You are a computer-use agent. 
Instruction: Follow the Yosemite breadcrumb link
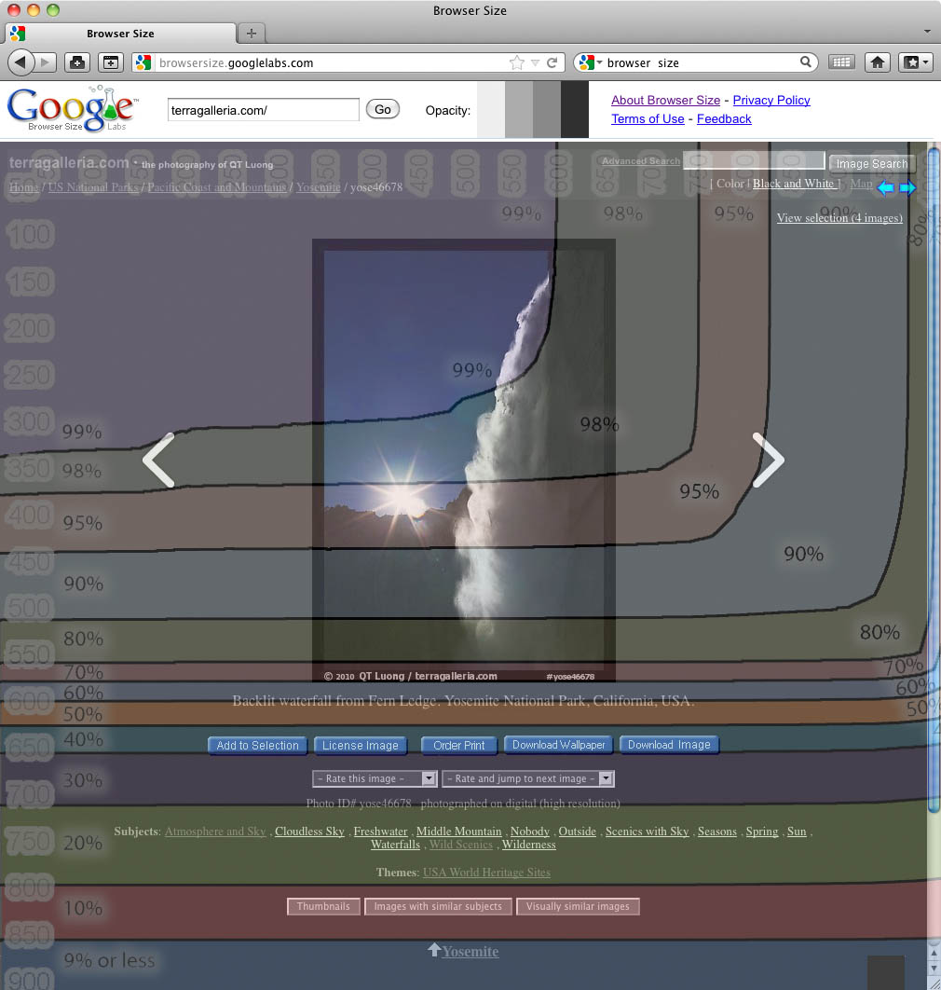pyautogui.click(x=318, y=187)
